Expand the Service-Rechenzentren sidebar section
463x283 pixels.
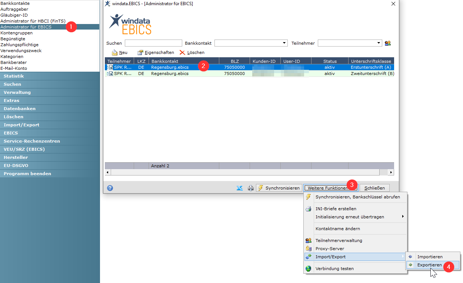tap(50, 141)
